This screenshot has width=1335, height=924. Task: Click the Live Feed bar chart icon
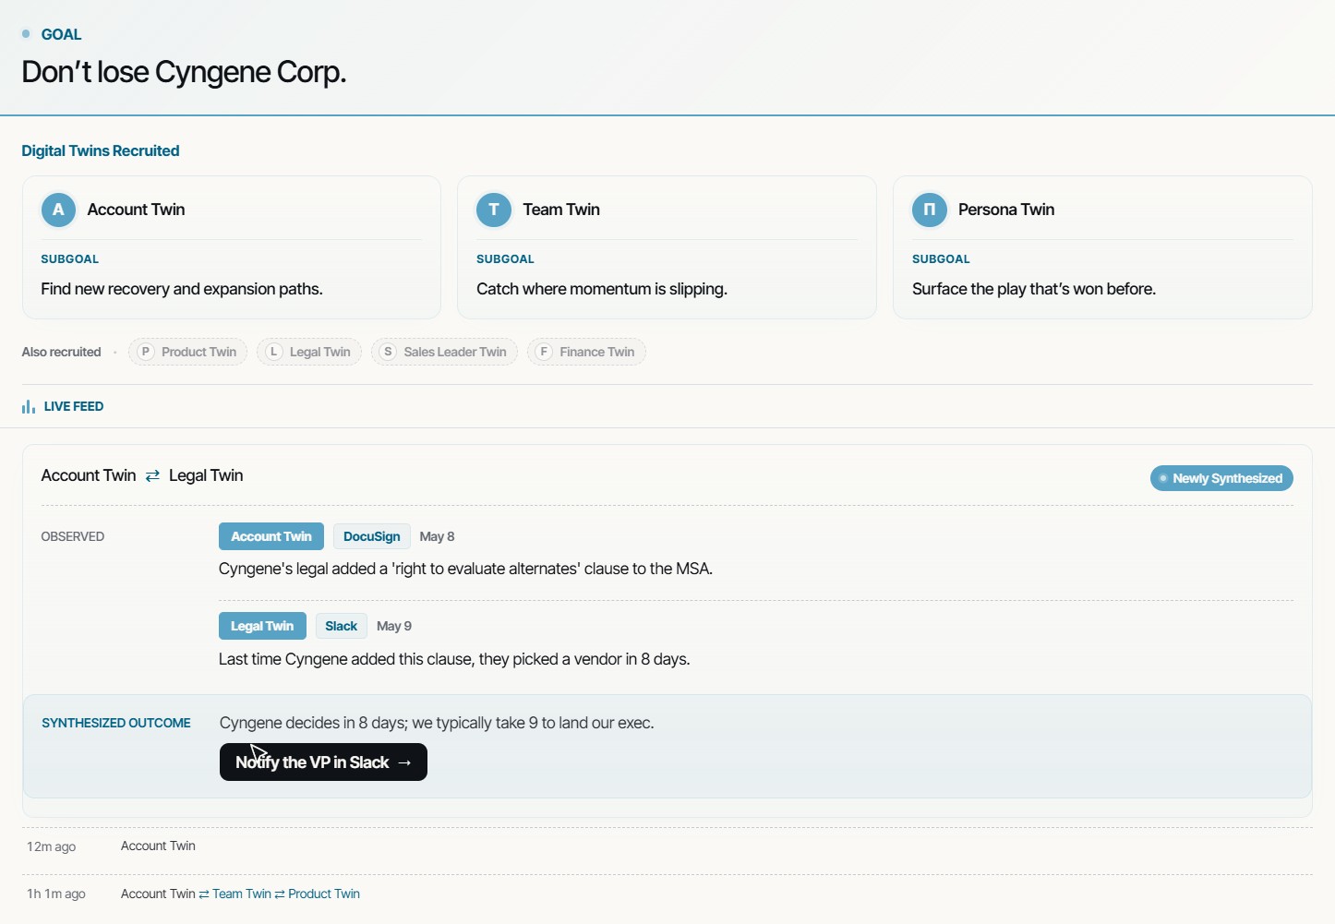29,406
